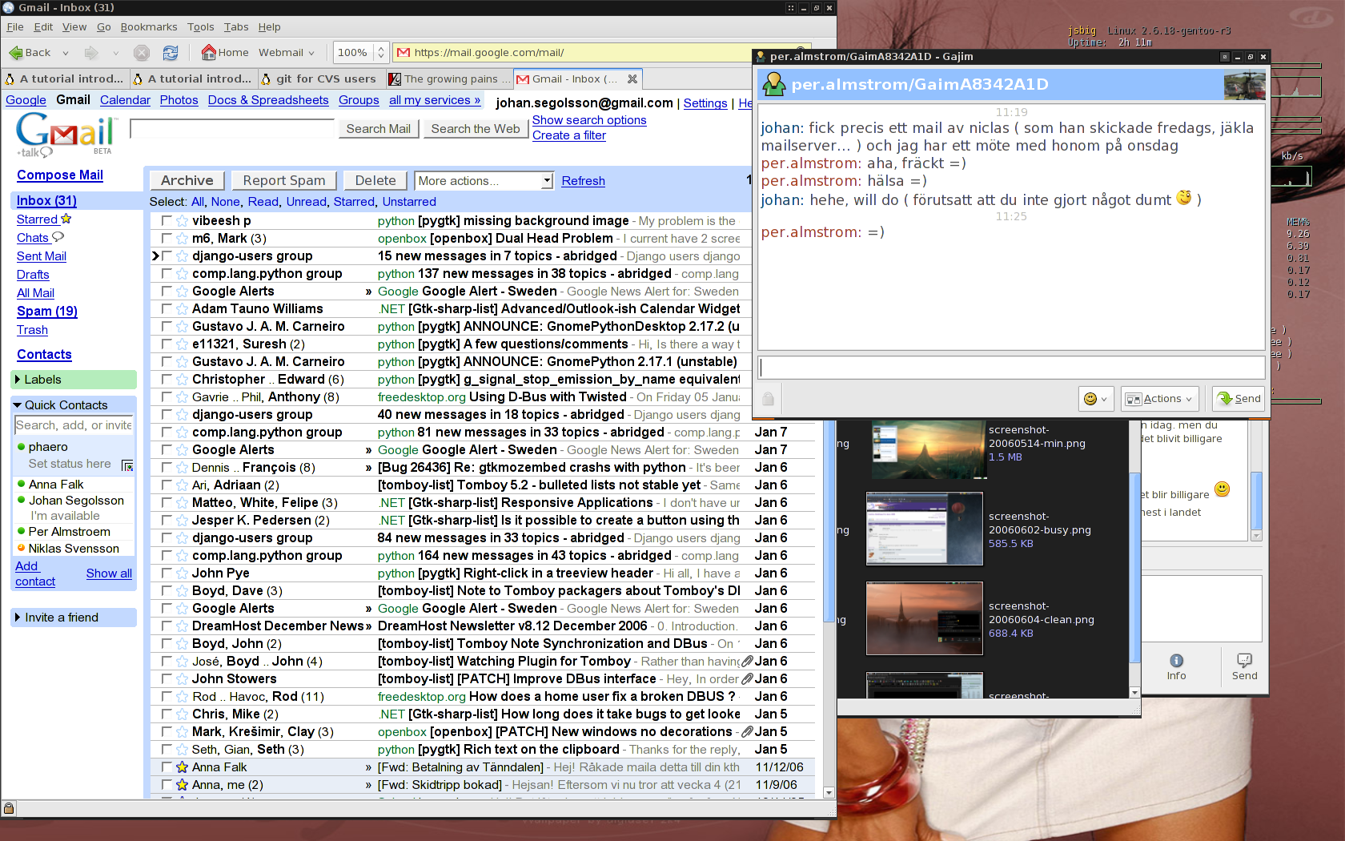Click the Stop loading icon
The image size is (1345, 841).
142,53
